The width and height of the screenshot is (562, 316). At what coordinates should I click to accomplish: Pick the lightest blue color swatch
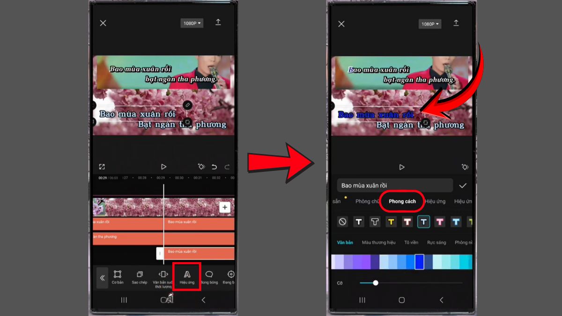pyautogui.click(x=383, y=262)
